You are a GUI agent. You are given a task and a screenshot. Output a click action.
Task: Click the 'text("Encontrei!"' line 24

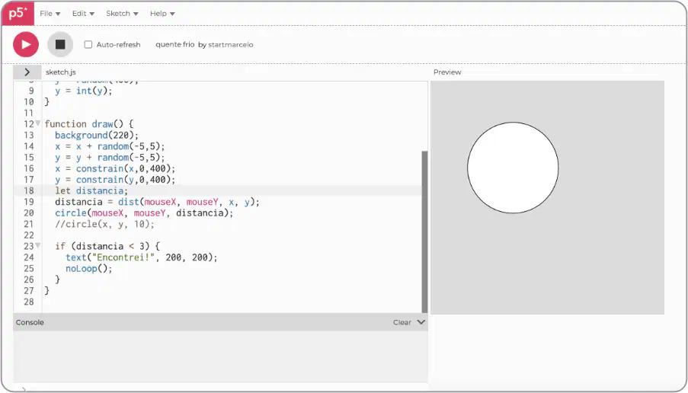[141, 257]
